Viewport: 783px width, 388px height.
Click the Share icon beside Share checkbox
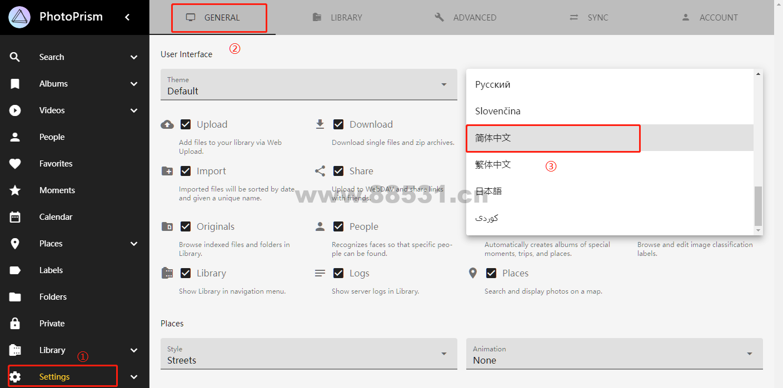coord(320,171)
